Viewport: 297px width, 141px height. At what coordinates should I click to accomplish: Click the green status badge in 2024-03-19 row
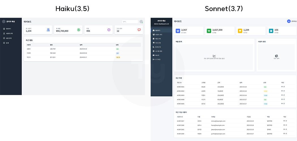(117, 49)
